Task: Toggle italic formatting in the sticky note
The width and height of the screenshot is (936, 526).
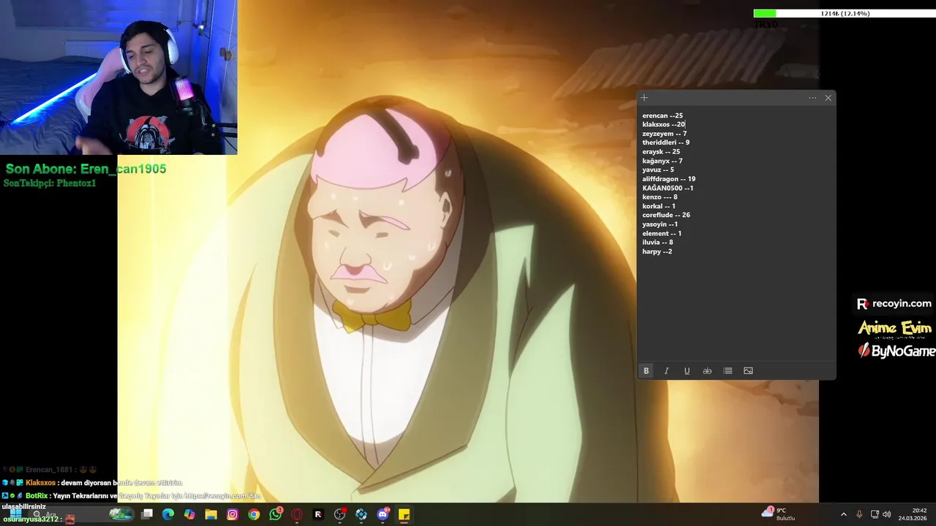Action: pos(666,371)
